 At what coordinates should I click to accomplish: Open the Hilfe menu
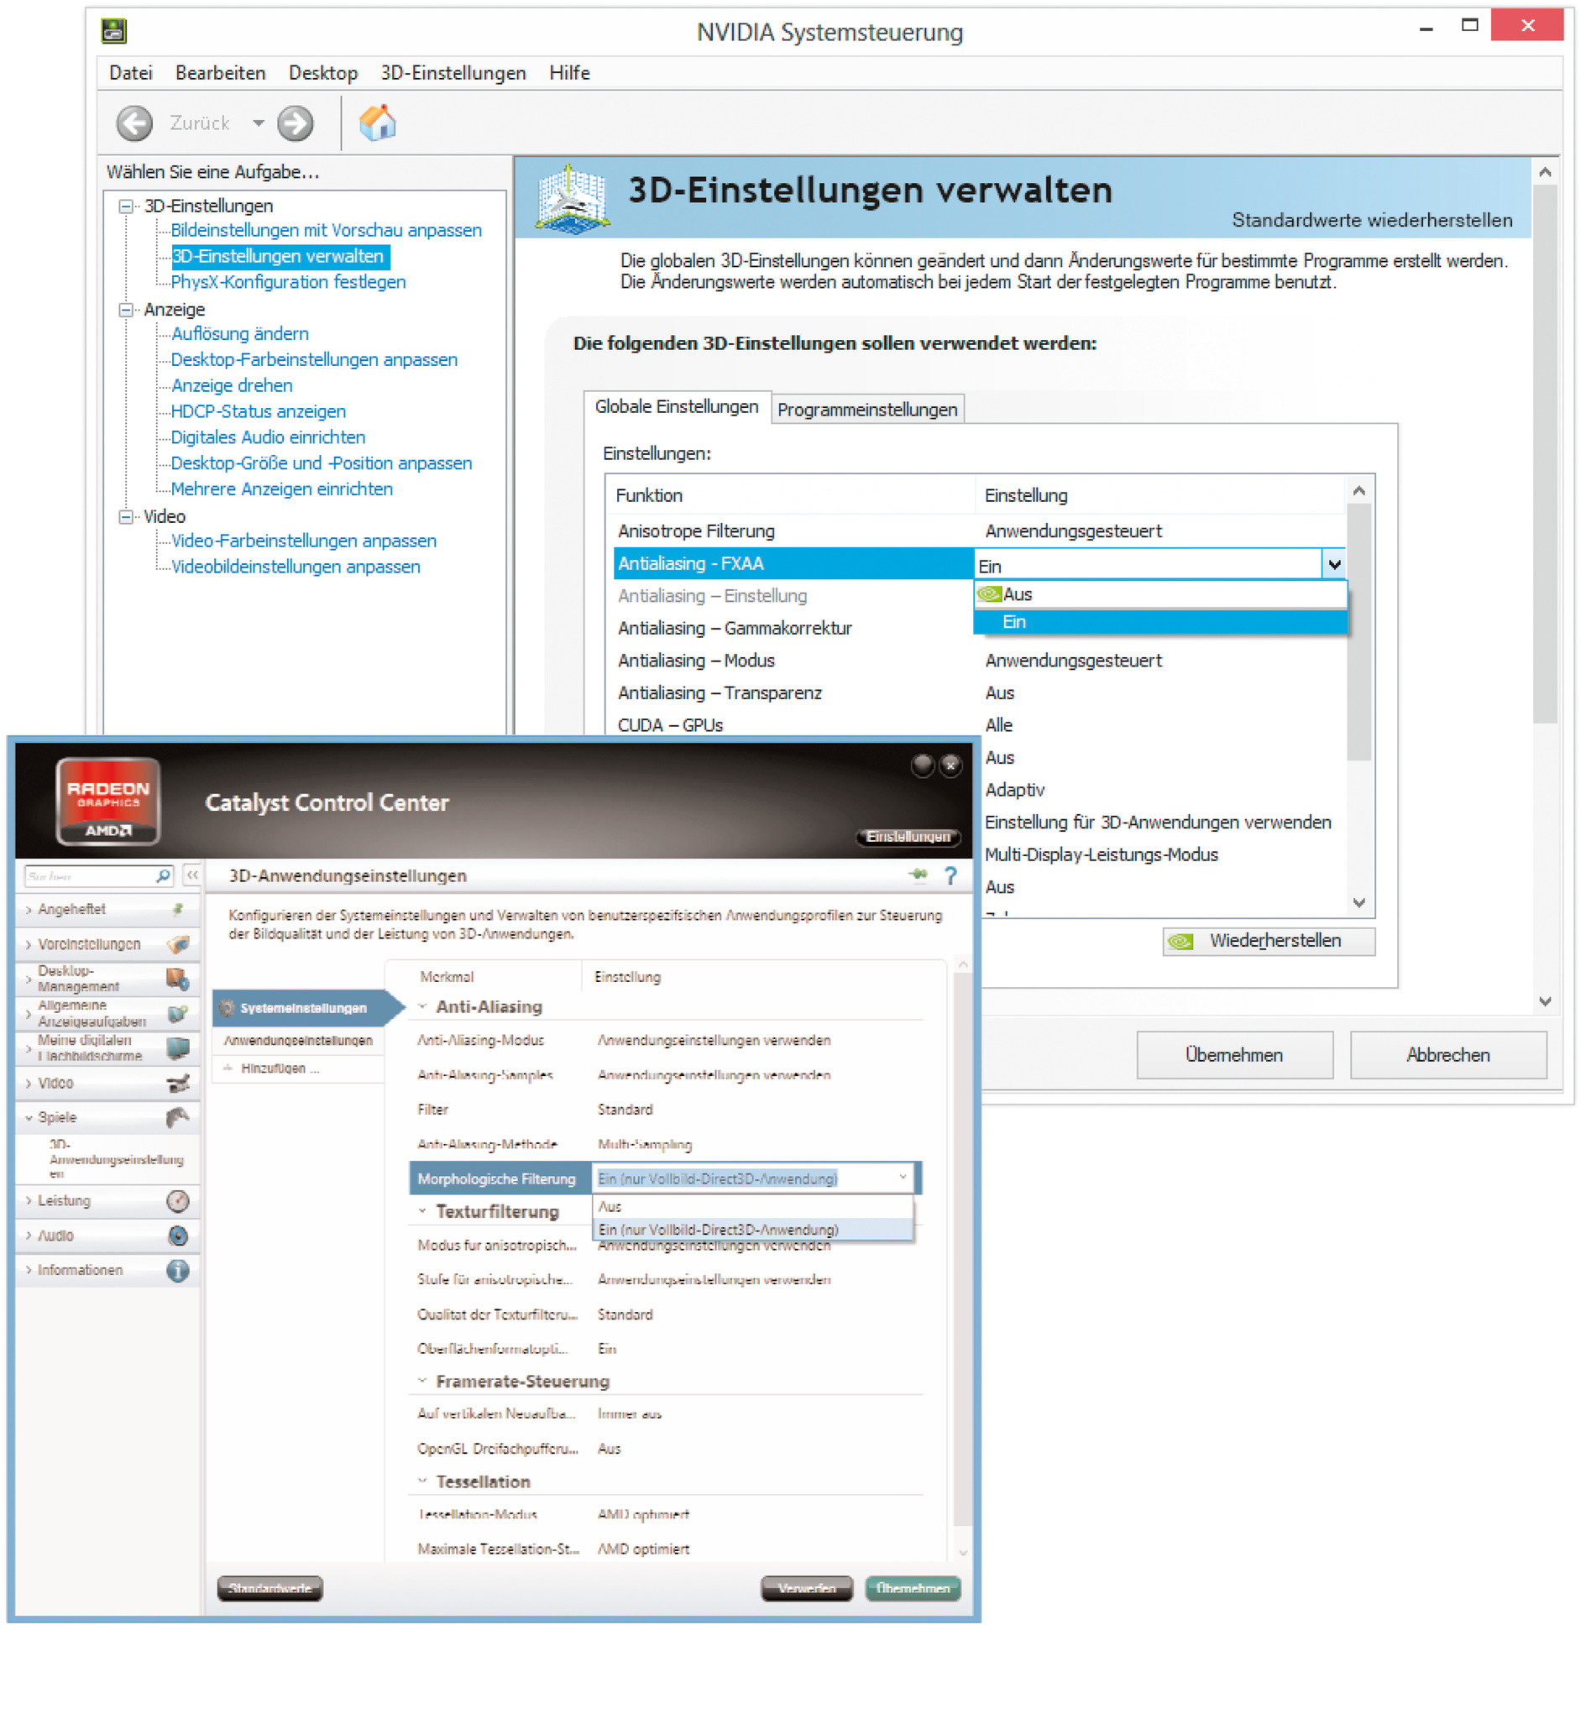tap(569, 73)
